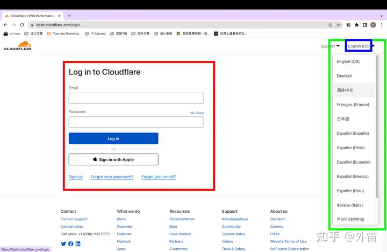This screenshot has width=387, height=252.
Task: Click Forgot your password link
Action: tap(112, 177)
